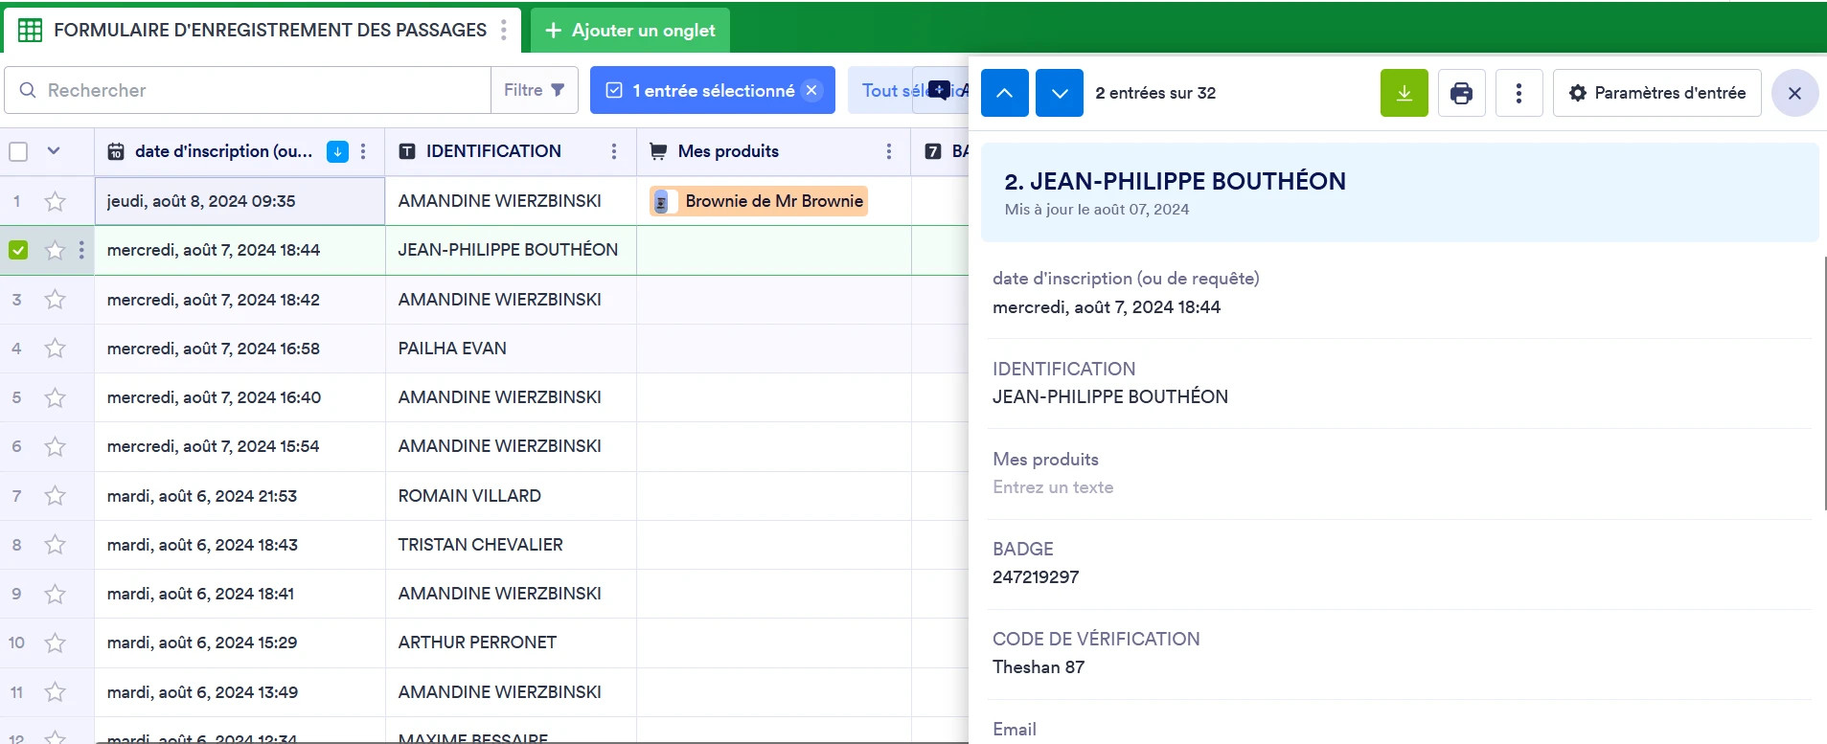
Task: Go to previous entry with up arrow
Action: [1005, 93]
